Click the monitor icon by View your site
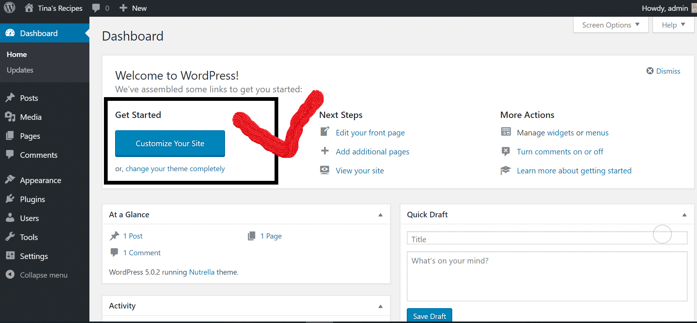The width and height of the screenshot is (697, 323). click(325, 170)
